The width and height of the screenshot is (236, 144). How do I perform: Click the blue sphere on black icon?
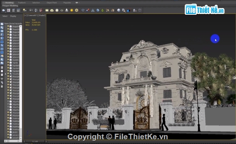129,10
